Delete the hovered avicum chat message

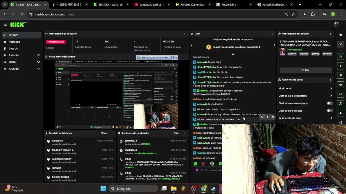(273, 117)
